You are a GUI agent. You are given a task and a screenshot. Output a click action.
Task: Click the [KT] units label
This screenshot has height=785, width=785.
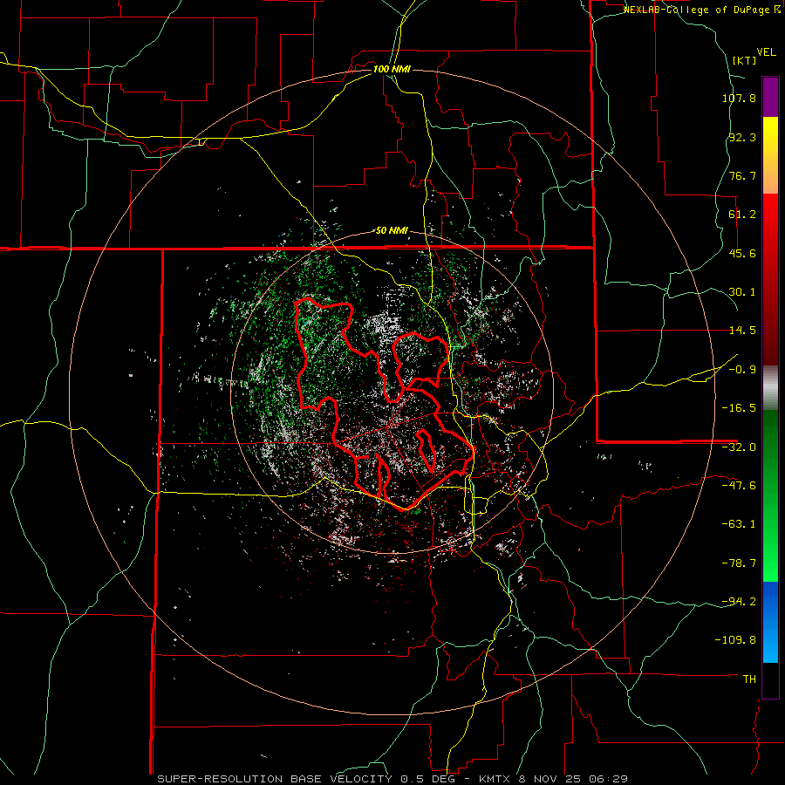pos(744,60)
